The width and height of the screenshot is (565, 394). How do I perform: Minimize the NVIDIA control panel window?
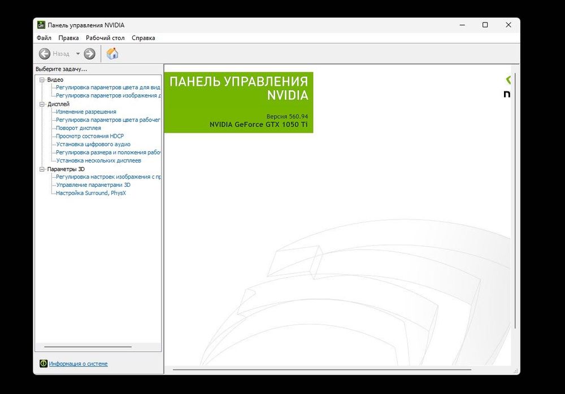click(x=462, y=25)
